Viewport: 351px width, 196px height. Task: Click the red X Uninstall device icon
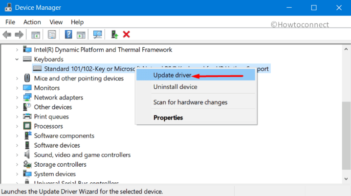[x=127, y=34]
